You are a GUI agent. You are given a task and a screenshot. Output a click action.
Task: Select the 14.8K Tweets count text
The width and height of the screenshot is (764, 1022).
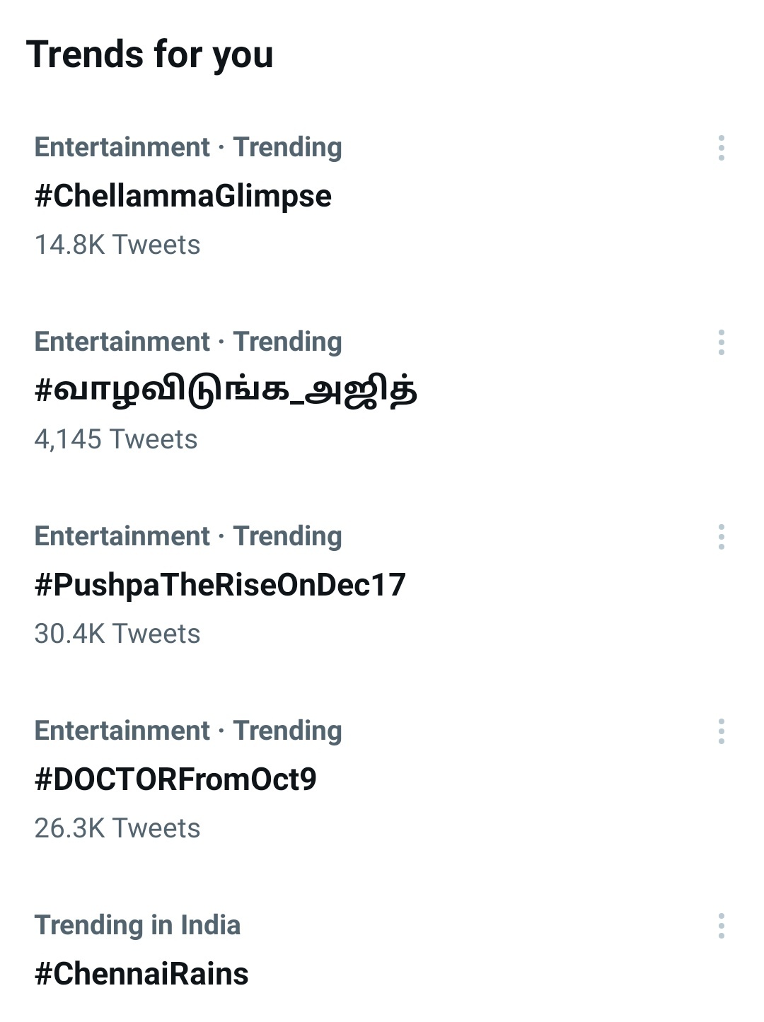(118, 245)
